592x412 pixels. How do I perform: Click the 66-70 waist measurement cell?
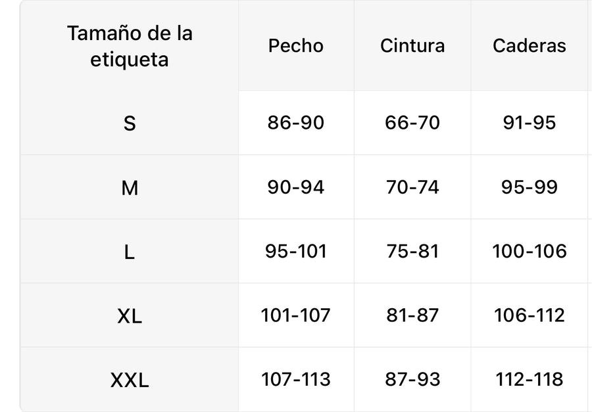[x=412, y=123]
